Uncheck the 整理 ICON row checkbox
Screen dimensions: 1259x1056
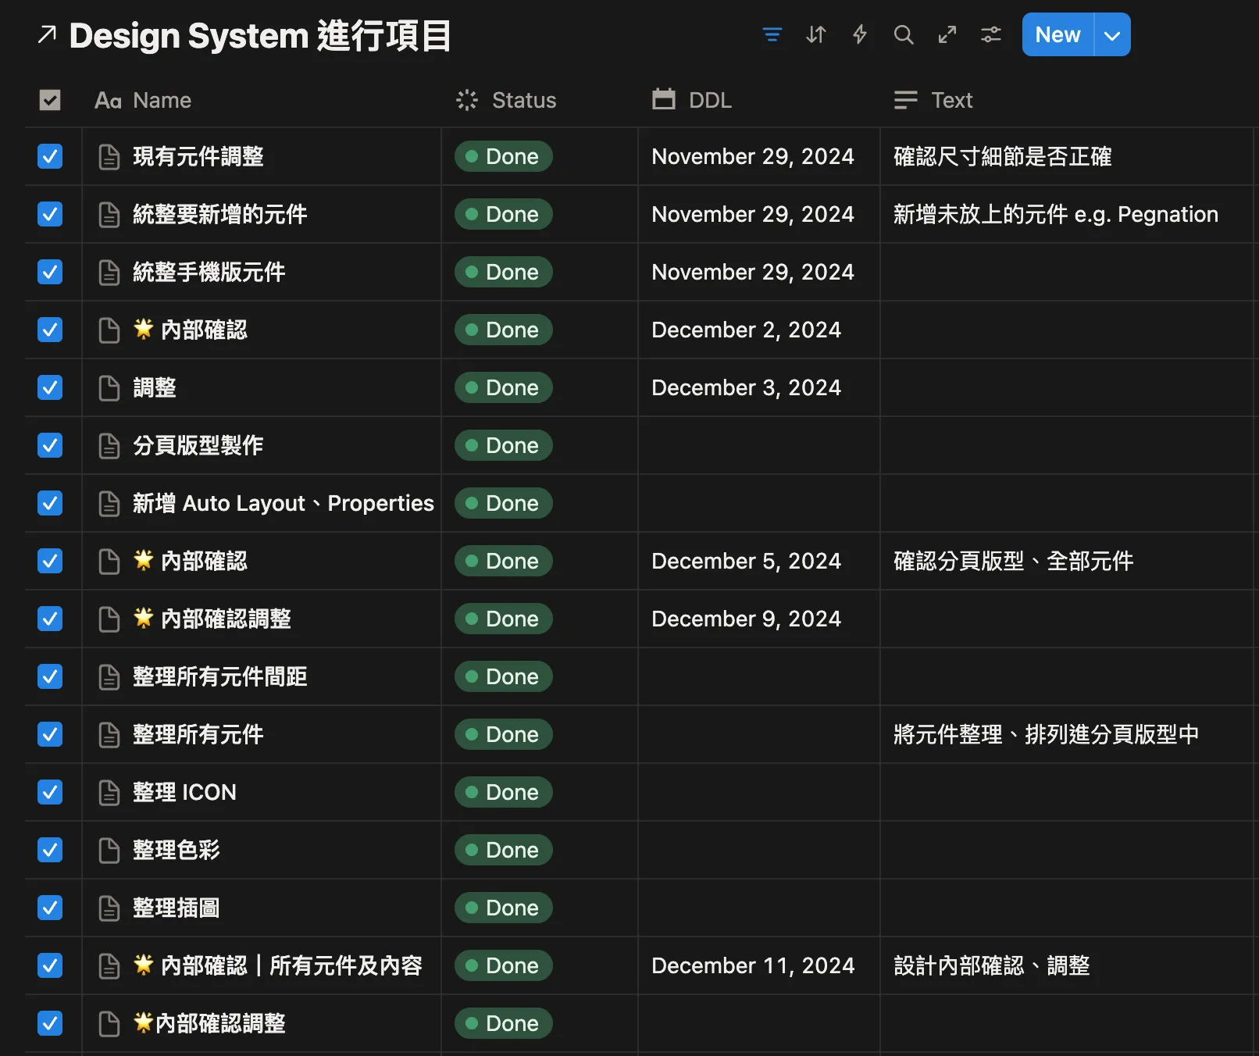pyautogui.click(x=50, y=792)
